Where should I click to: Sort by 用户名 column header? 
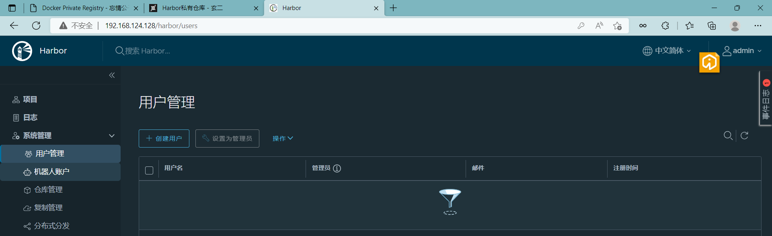point(174,168)
